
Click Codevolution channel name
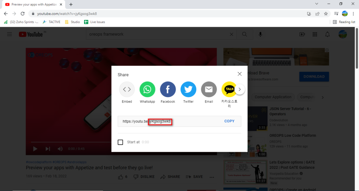coord(279,120)
